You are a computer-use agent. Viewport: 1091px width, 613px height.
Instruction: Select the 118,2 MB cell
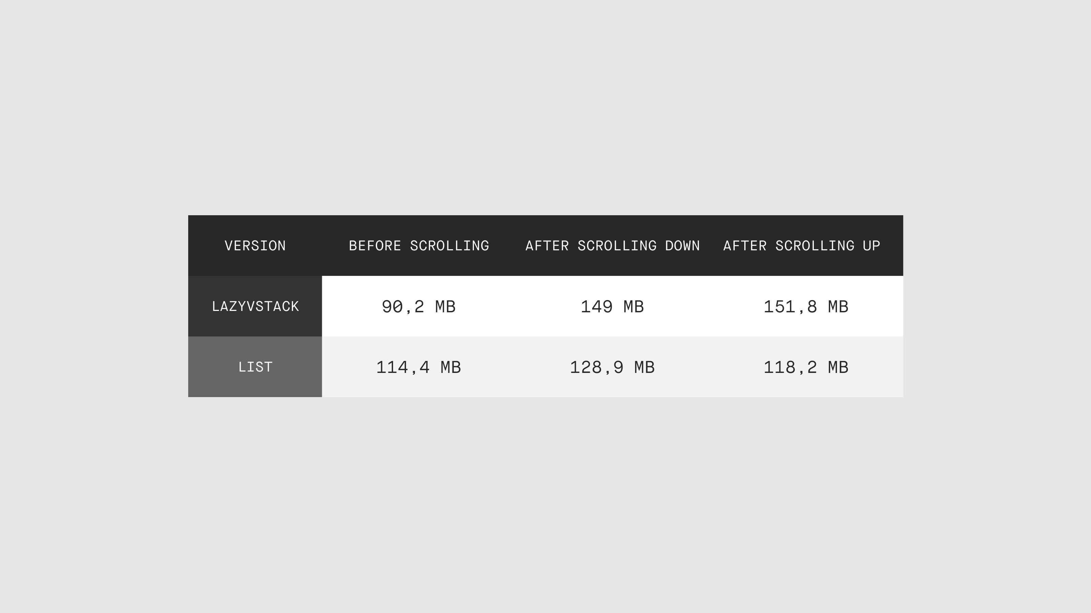pyautogui.click(x=806, y=367)
